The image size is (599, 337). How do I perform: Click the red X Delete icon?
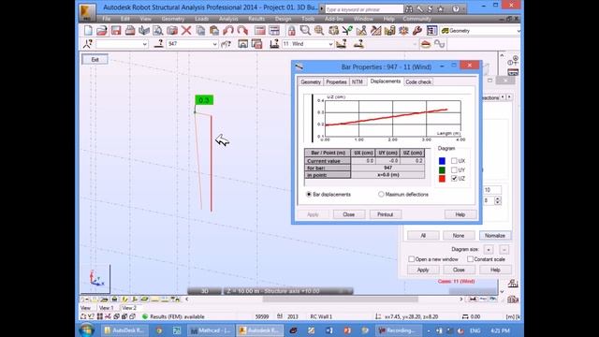pos(186,30)
